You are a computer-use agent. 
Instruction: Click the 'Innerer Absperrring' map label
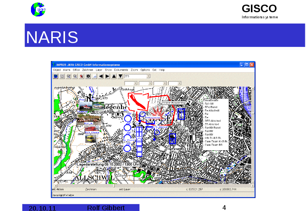[174, 103]
